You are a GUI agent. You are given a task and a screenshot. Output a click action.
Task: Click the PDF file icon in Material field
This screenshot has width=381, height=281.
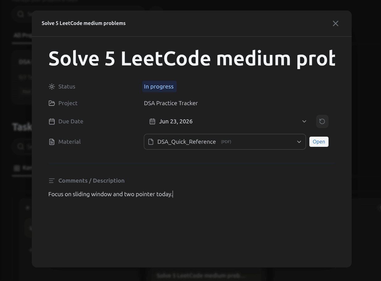151,142
